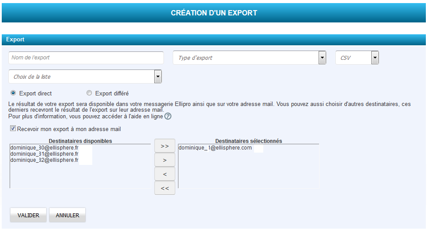Image resolution: width=432 pixels, height=230 pixels.
Task: Open the online help question mark icon
Action: pyautogui.click(x=167, y=117)
